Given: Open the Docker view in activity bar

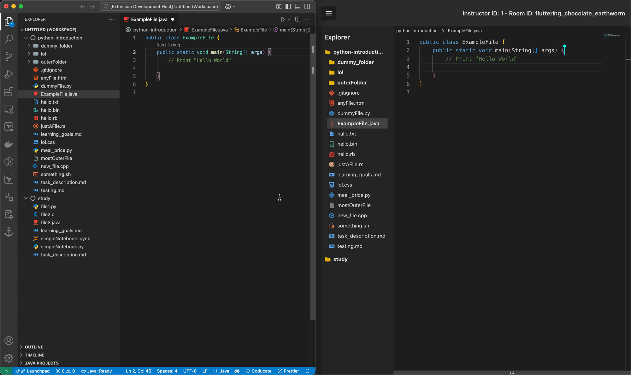Looking at the screenshot, I should [x=9, y=144].
